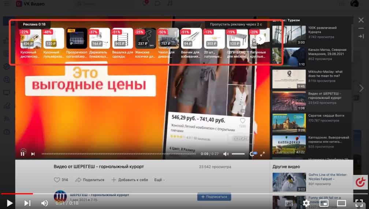Minimize the VK video overlay
This screenshot has width=369, height=209.
(x=361, y=28)
